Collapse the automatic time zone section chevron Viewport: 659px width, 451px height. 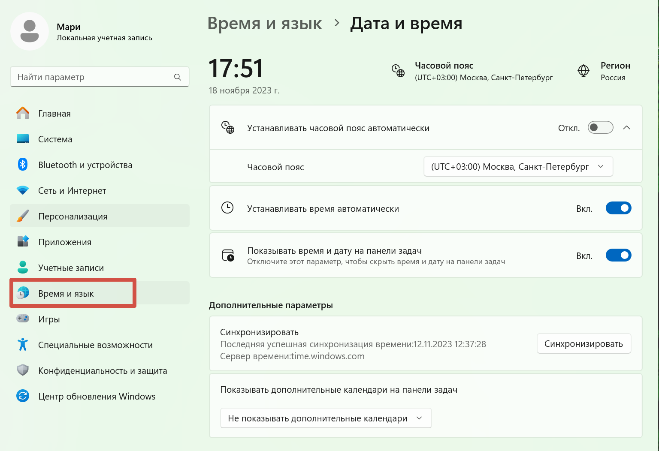tap(626, 128)
